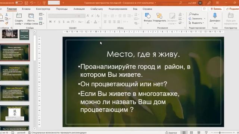Switch to the Конструктор tab
The height and width of the screenshot is (134, 239).
(x=43, y=9)
